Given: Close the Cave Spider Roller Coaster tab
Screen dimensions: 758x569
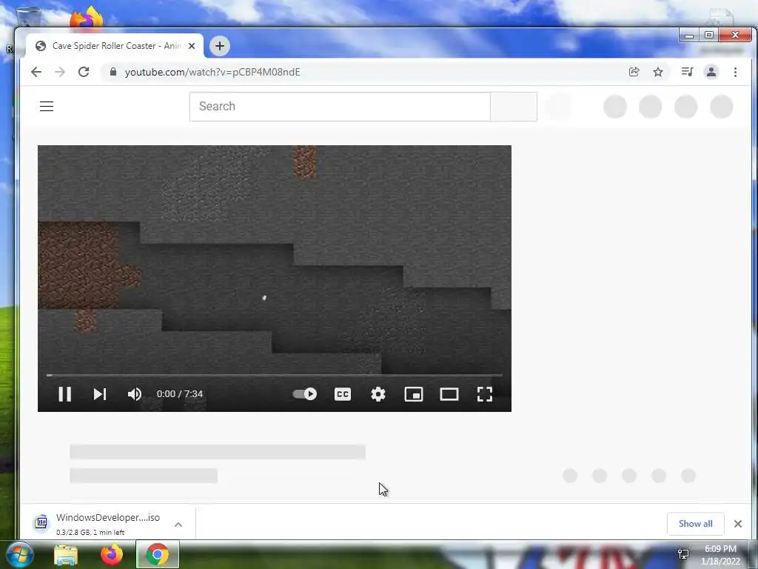Looking at the screenshot, I should [192, 46].
